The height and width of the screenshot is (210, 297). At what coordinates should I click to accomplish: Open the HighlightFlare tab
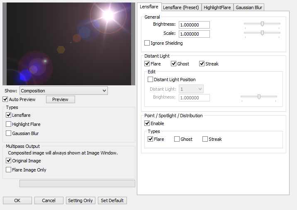217,7
